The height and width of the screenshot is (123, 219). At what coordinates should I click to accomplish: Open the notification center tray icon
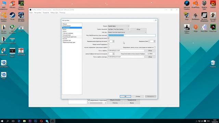[x=205, y=121]
